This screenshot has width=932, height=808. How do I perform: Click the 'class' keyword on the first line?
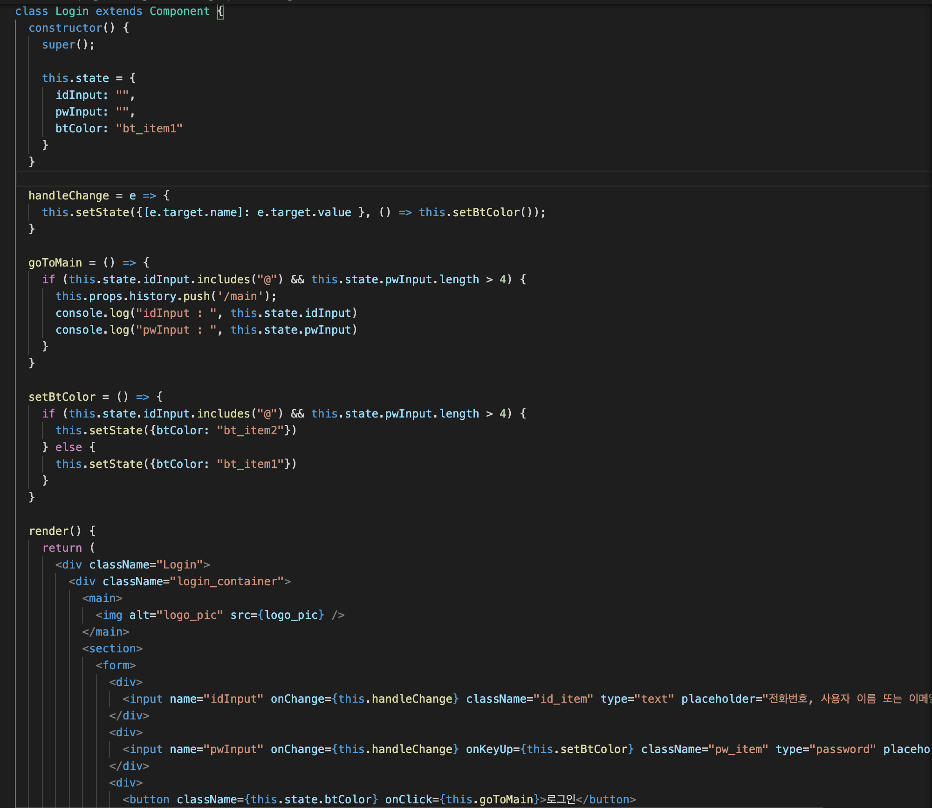click(x=32, y=11)
